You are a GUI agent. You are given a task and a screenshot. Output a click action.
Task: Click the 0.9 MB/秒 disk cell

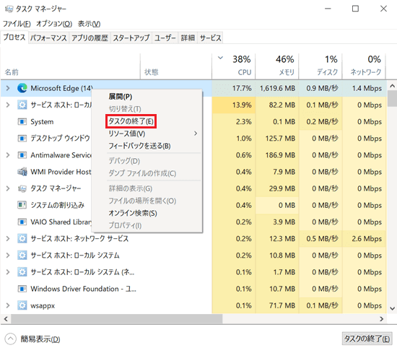click(x=320, y=88)
